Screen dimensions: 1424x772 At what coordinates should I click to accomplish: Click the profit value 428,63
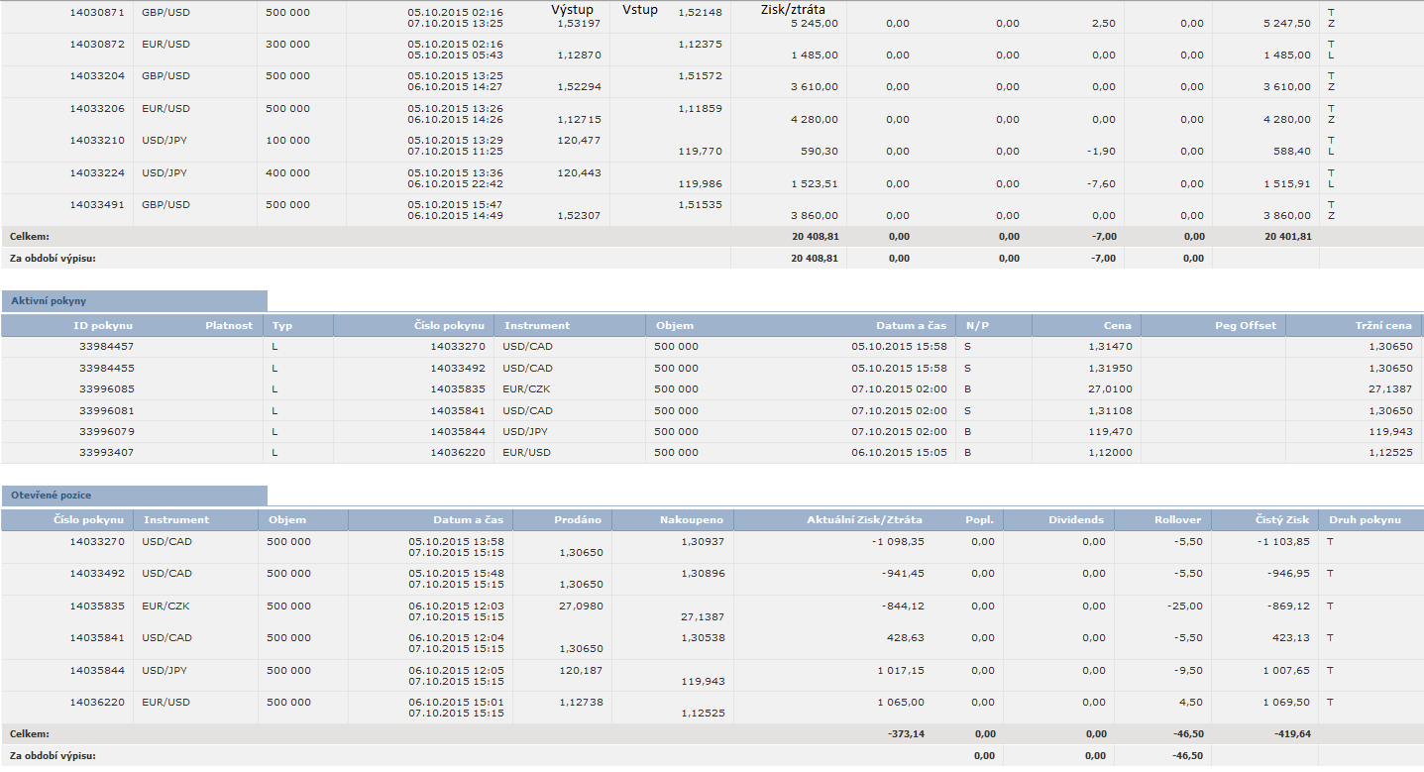pos(907,638)
